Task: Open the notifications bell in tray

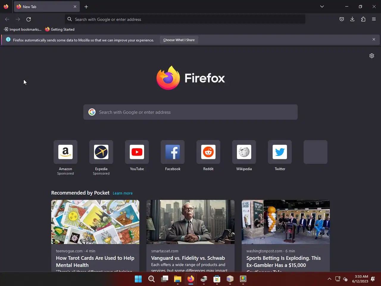Action: (373, 279)
